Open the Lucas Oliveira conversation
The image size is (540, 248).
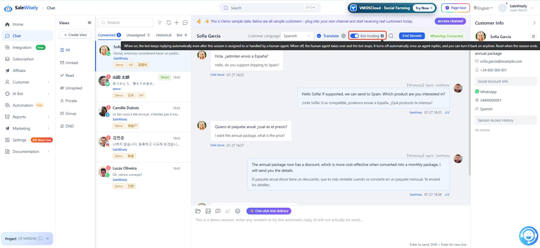click(143, 177)
